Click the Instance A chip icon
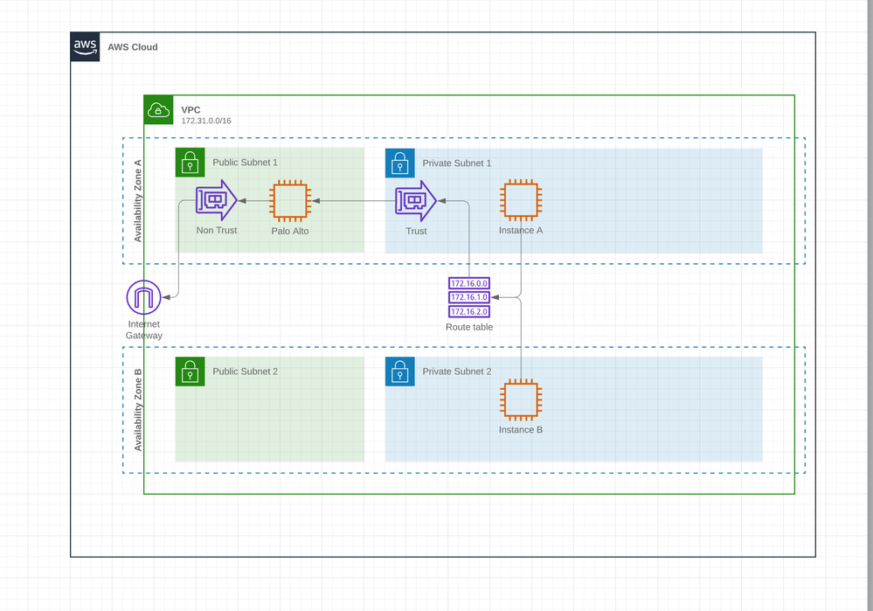The height and width of the screenshot is (611, 873). [521, 201]
